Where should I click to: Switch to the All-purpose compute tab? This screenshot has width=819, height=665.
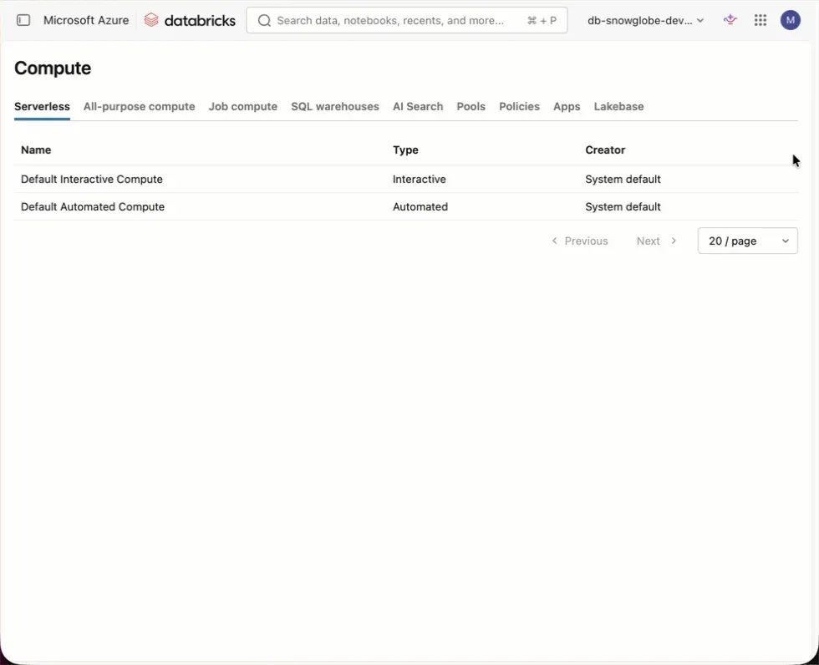pos(139,106)
